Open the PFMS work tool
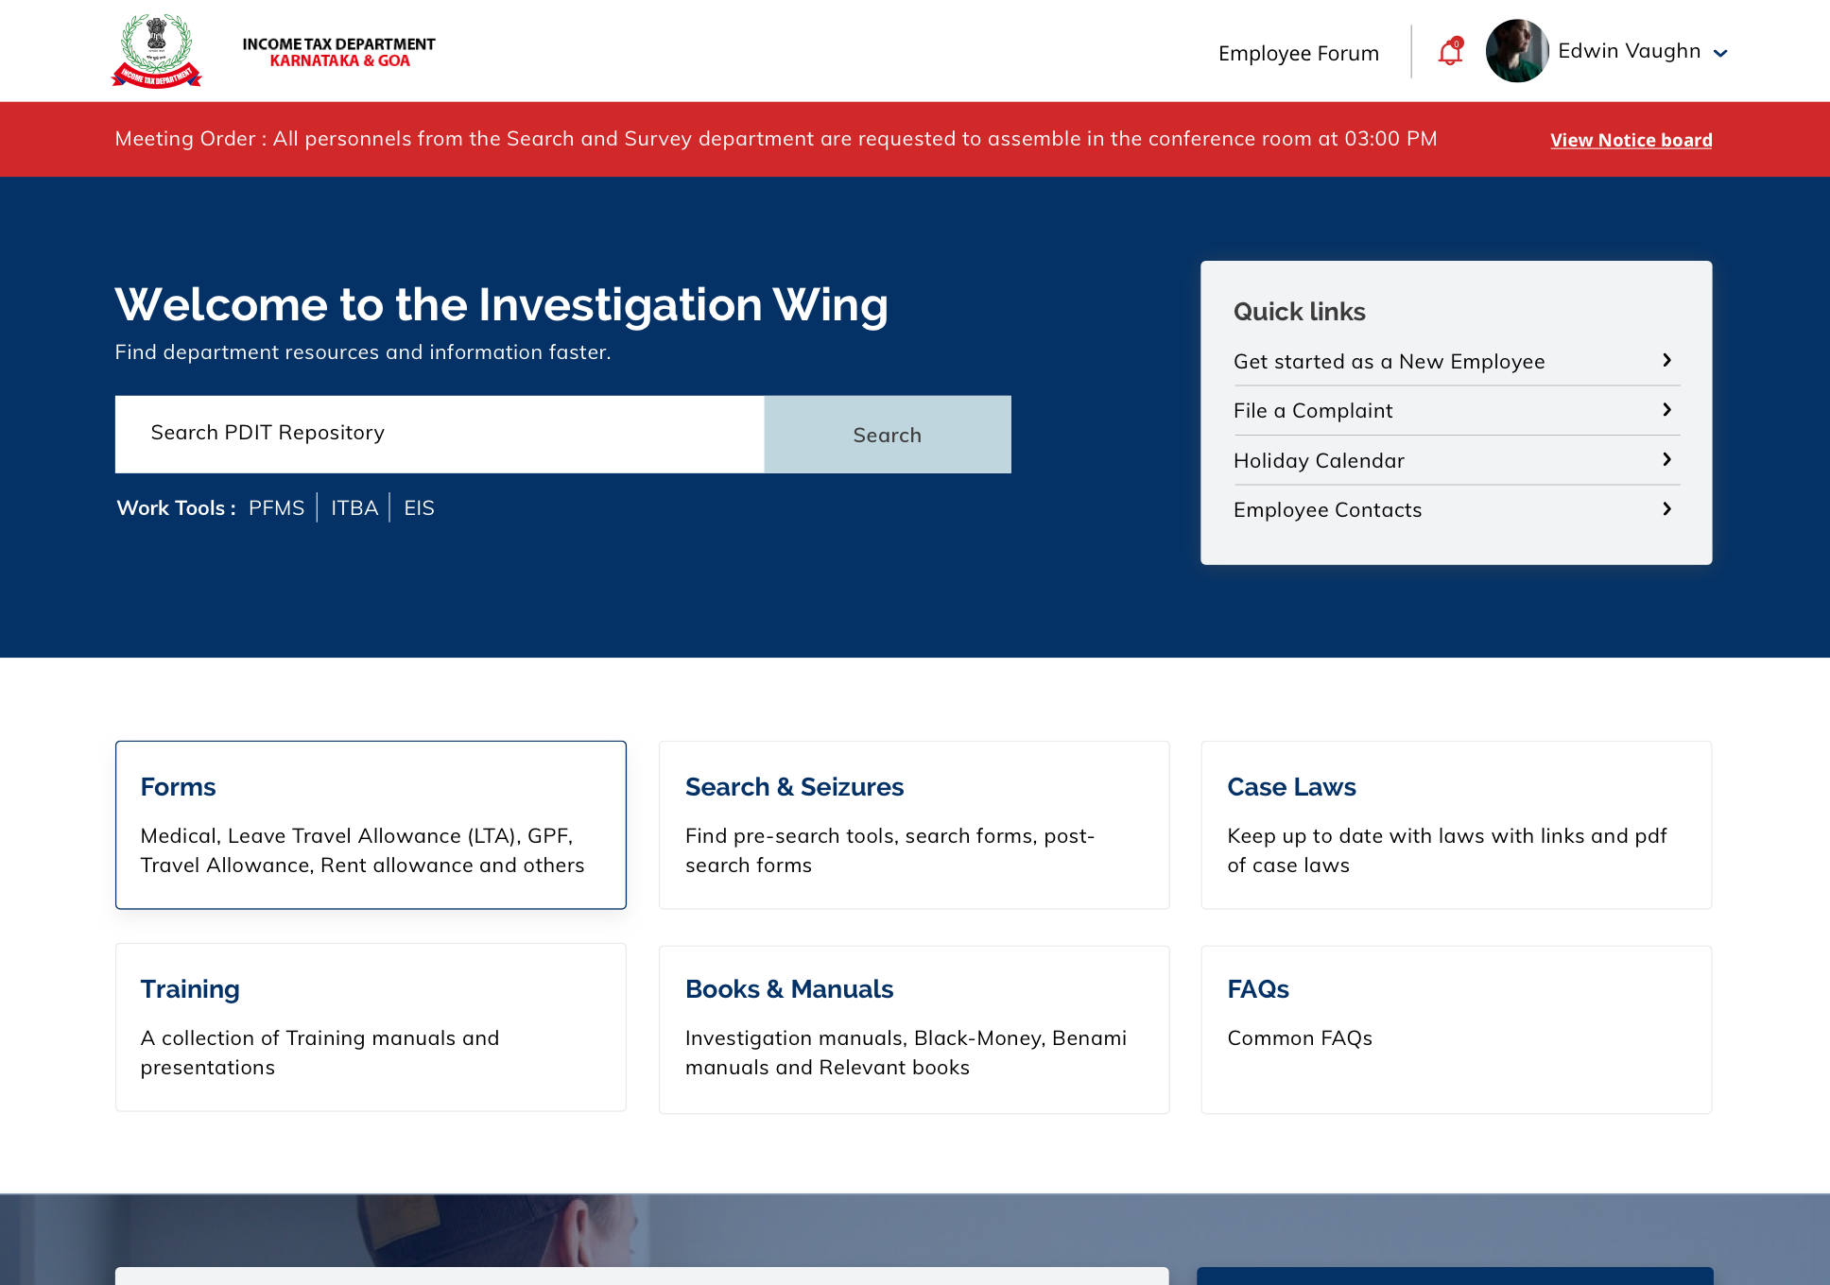The image size is (1830, 1285). pyautogui.click(x=276, y=507)
